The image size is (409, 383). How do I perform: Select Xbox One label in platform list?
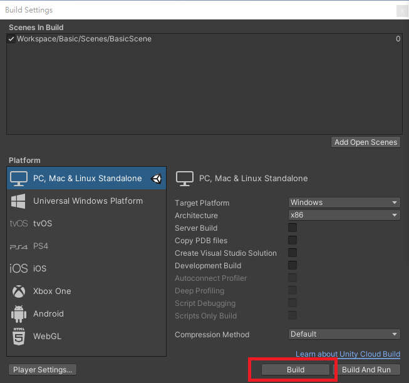pyautogui.click(x=52, y=291)
